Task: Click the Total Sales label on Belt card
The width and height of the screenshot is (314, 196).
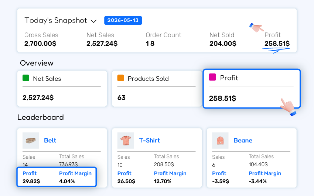Action: pos(72,157)
